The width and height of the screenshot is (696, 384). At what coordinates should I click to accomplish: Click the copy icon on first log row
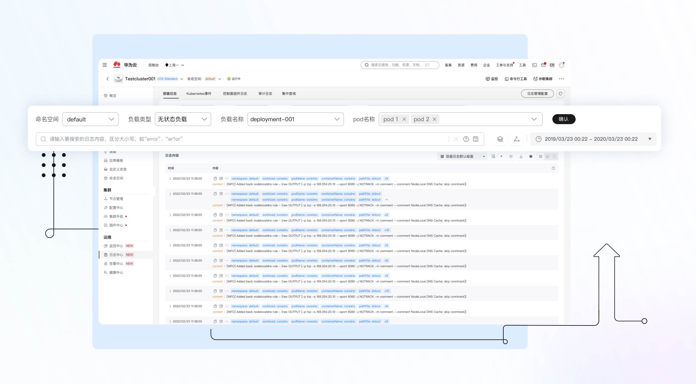pyautogui.click(x=215, y=178)
